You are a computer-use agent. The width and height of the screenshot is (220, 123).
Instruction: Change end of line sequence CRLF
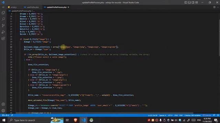tap(176, 115)
